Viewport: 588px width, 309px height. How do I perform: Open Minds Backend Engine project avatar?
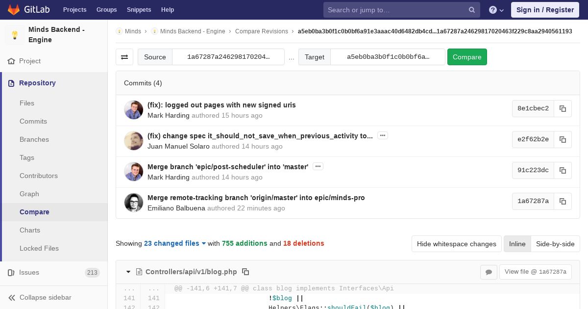coord(15,35)
